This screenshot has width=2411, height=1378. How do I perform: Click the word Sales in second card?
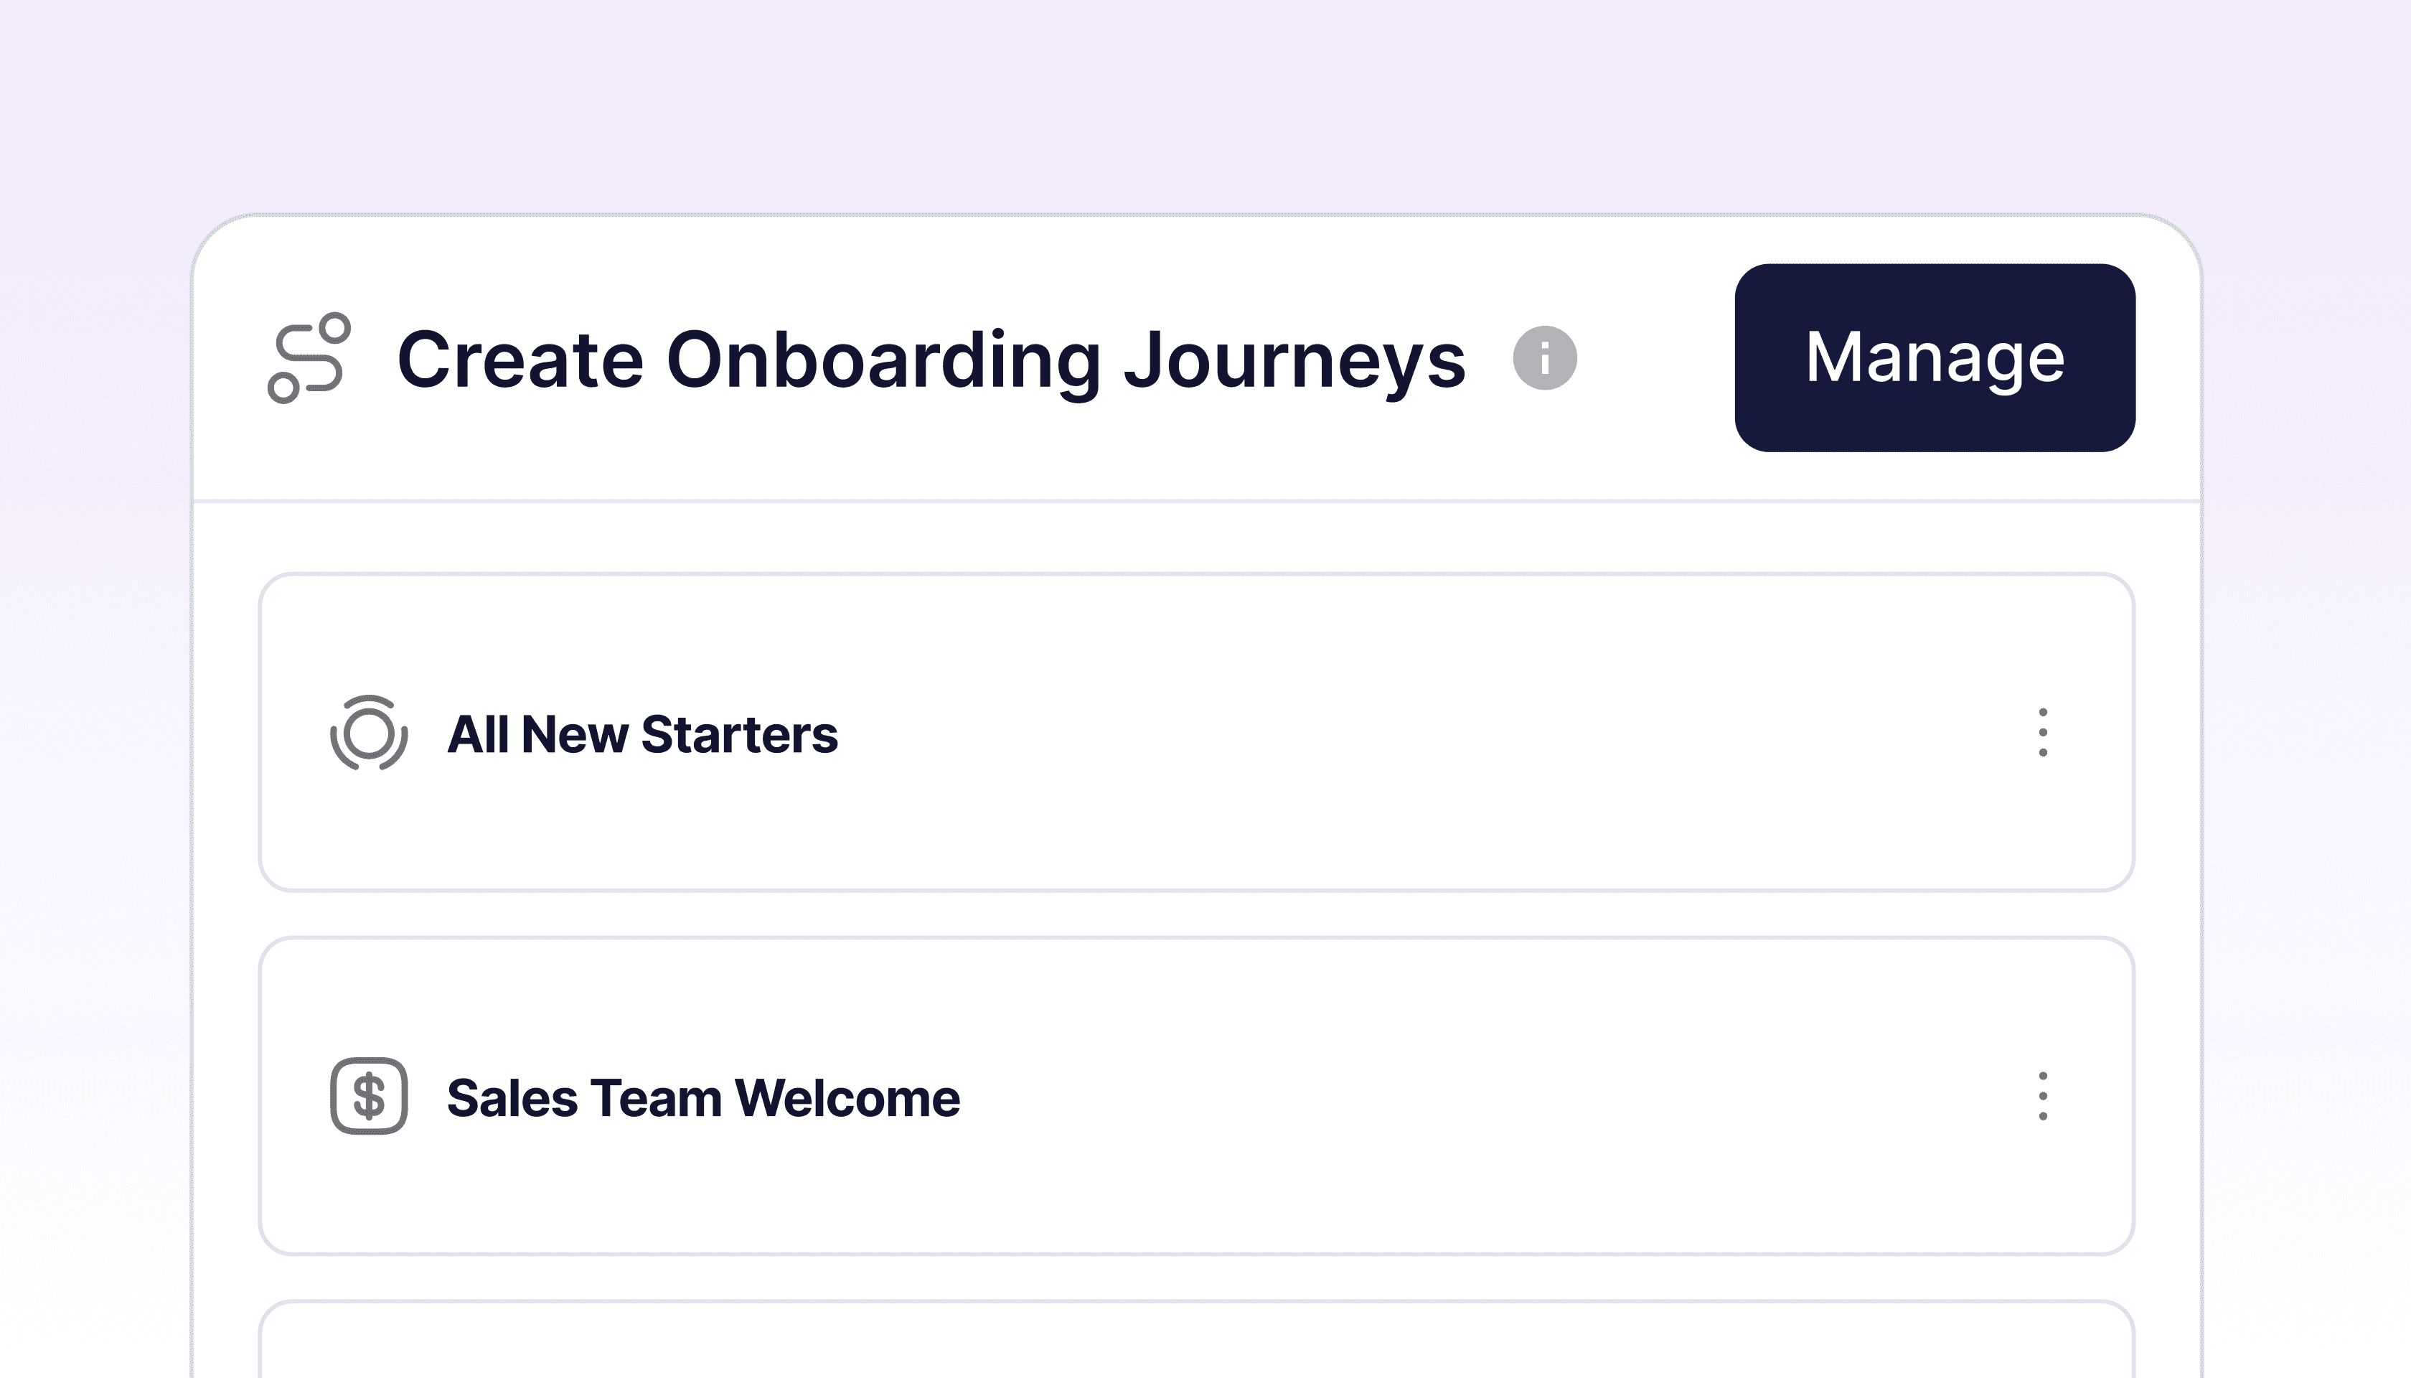[511, 1098]
